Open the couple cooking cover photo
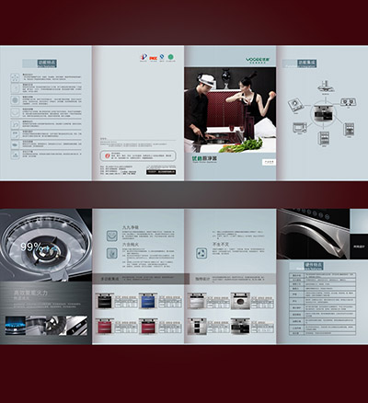 click(230, 109)
